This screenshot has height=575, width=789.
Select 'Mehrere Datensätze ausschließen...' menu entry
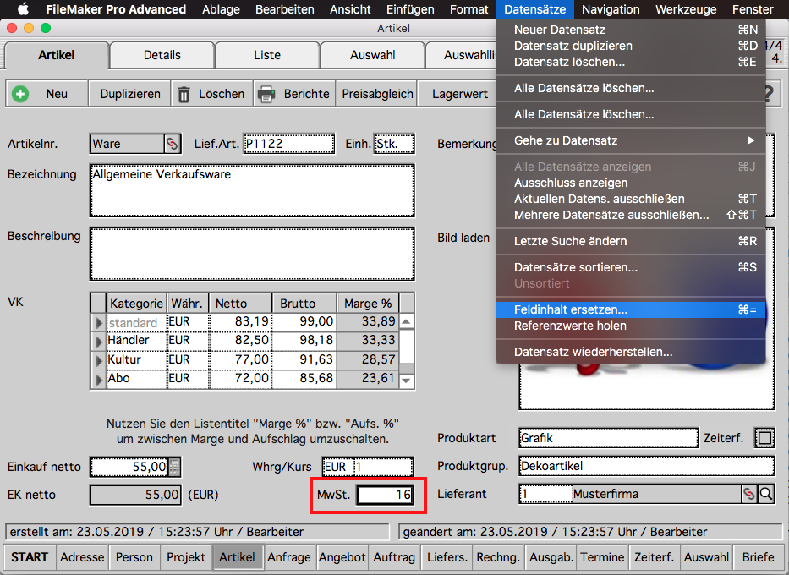coord(631,215)
